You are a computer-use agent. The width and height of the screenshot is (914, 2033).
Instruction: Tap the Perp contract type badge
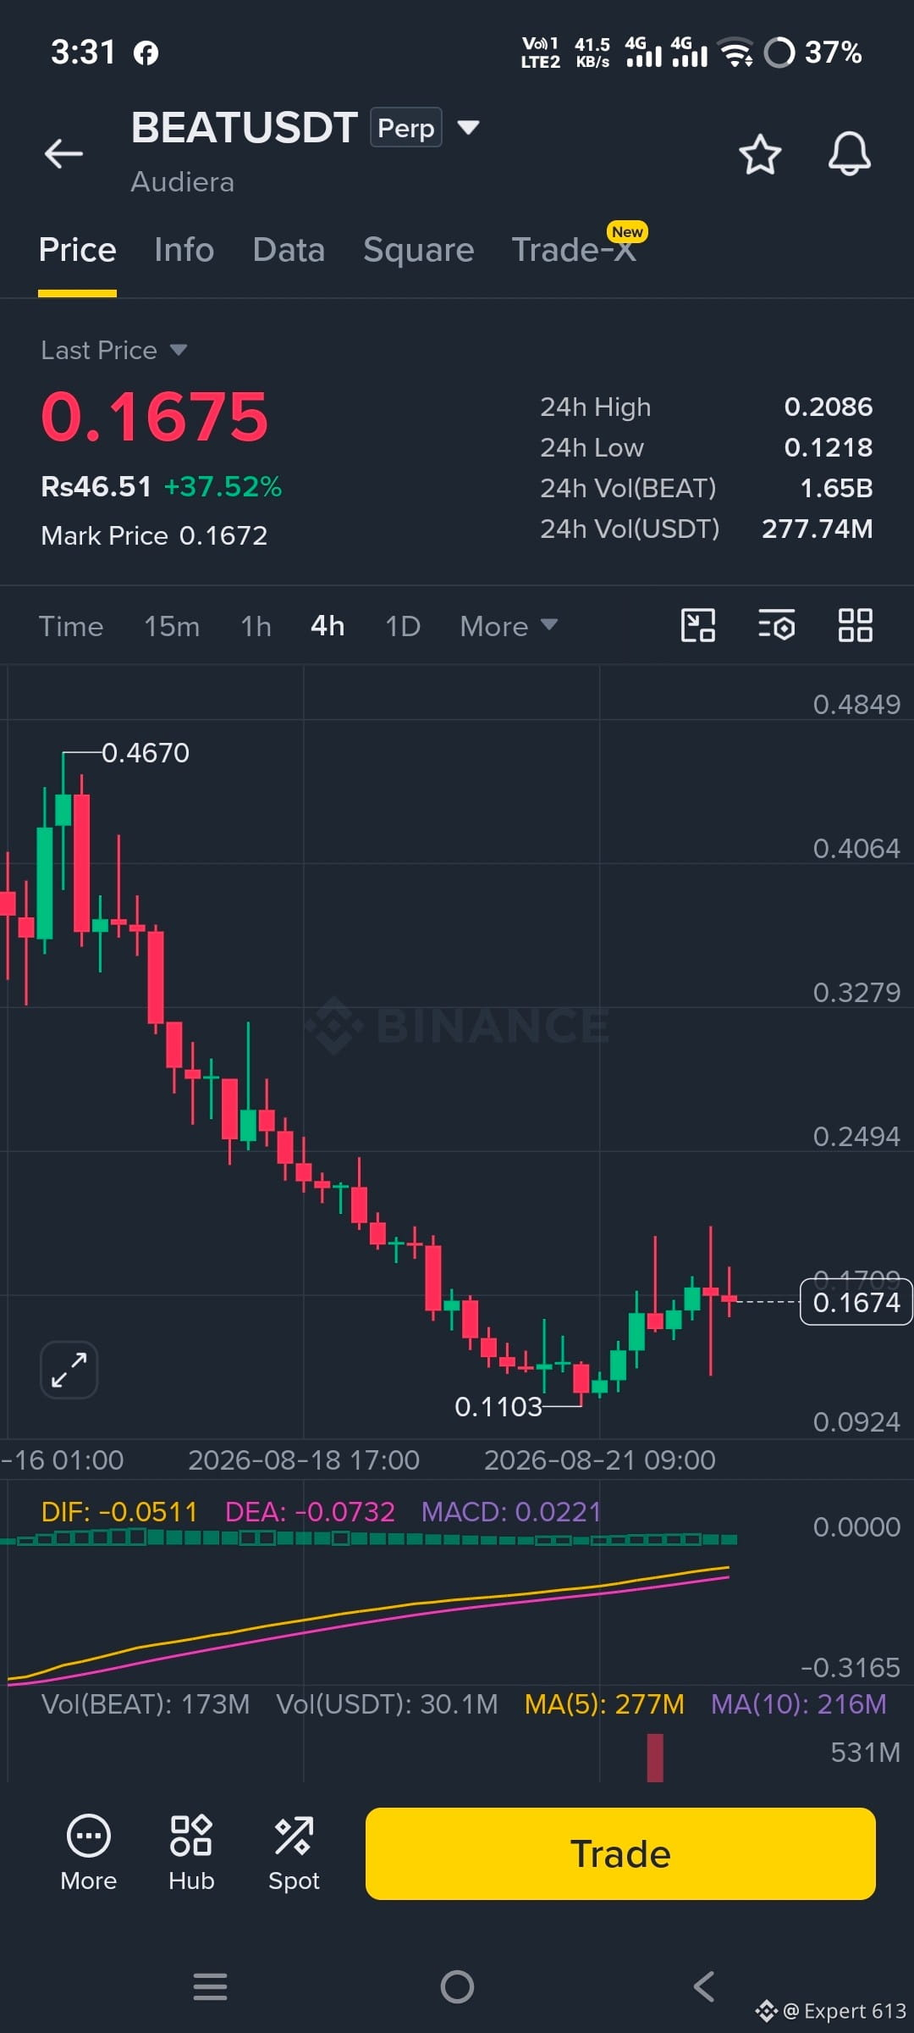point(405,128)
